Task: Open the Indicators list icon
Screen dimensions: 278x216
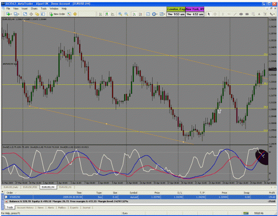Action: tap(148, 14)
